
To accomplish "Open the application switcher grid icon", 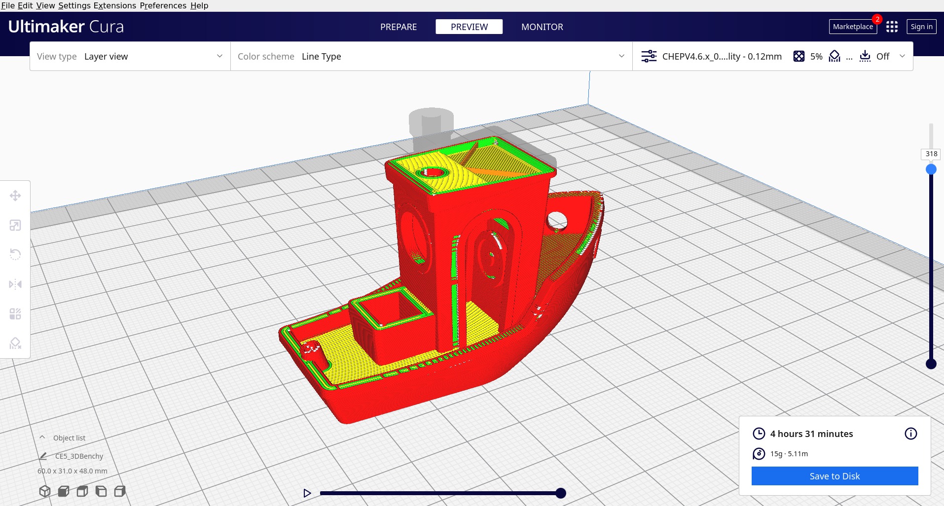I will pos(892,27).
